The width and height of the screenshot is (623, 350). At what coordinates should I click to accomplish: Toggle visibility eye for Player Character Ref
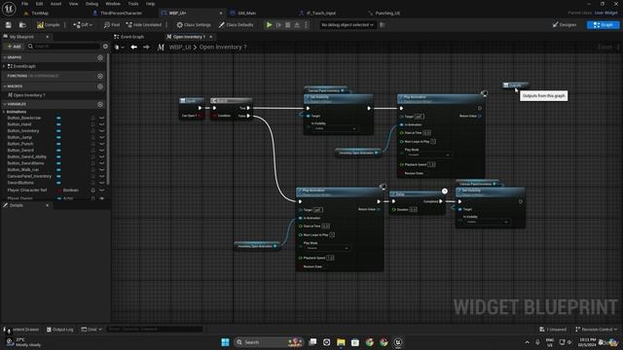101,191
